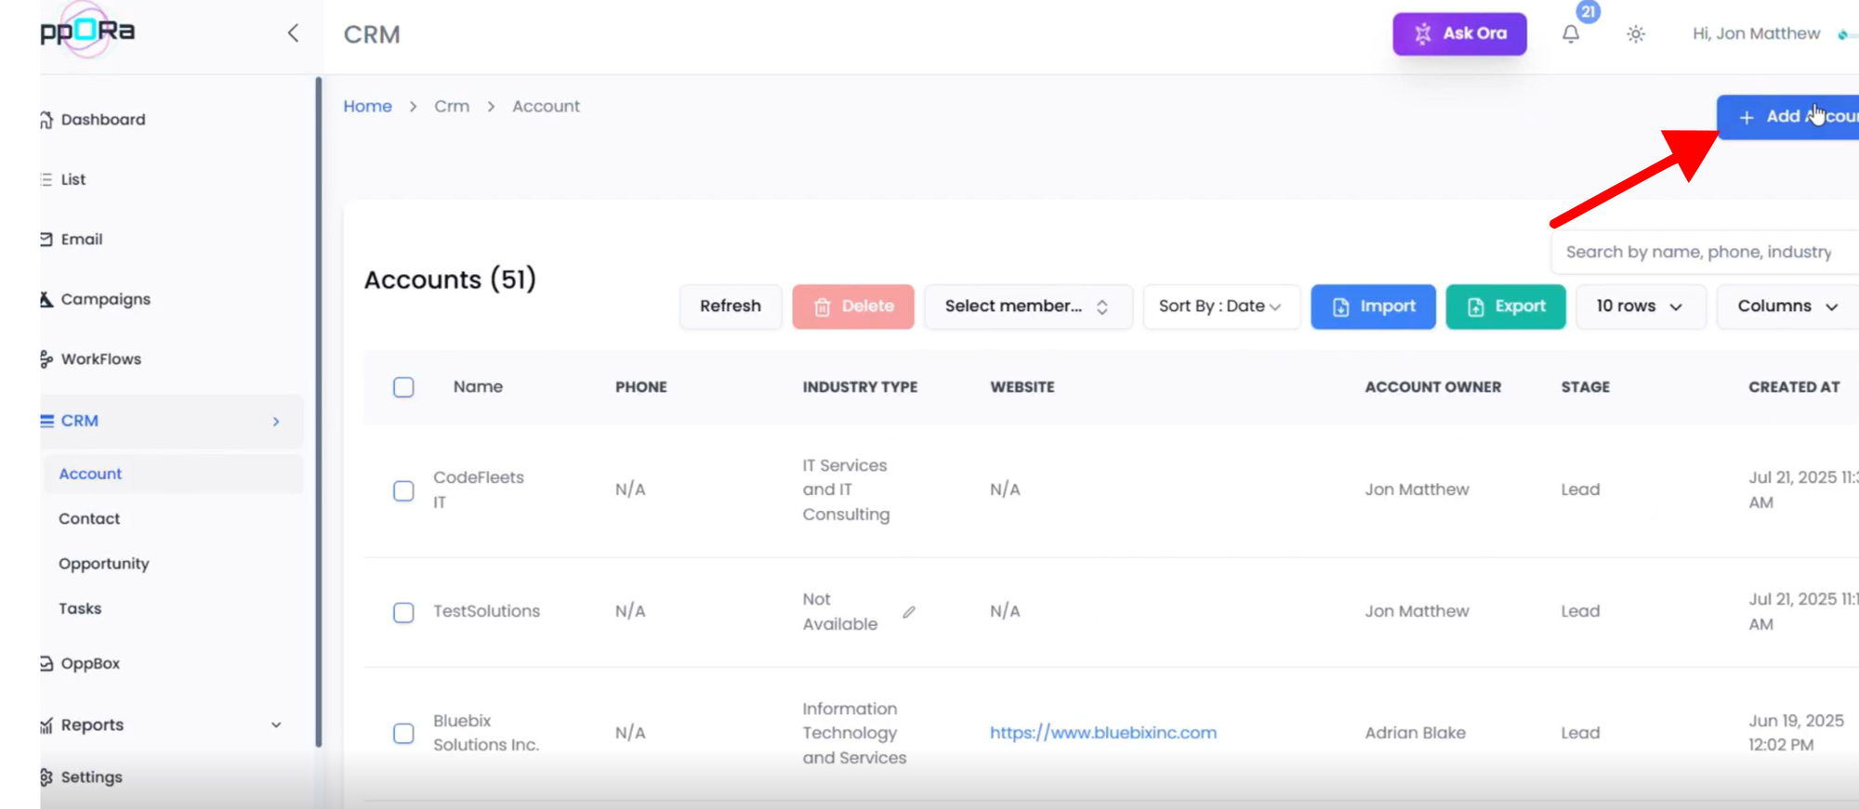Expand the 10 rows page size dropdown

(1639, 307)
